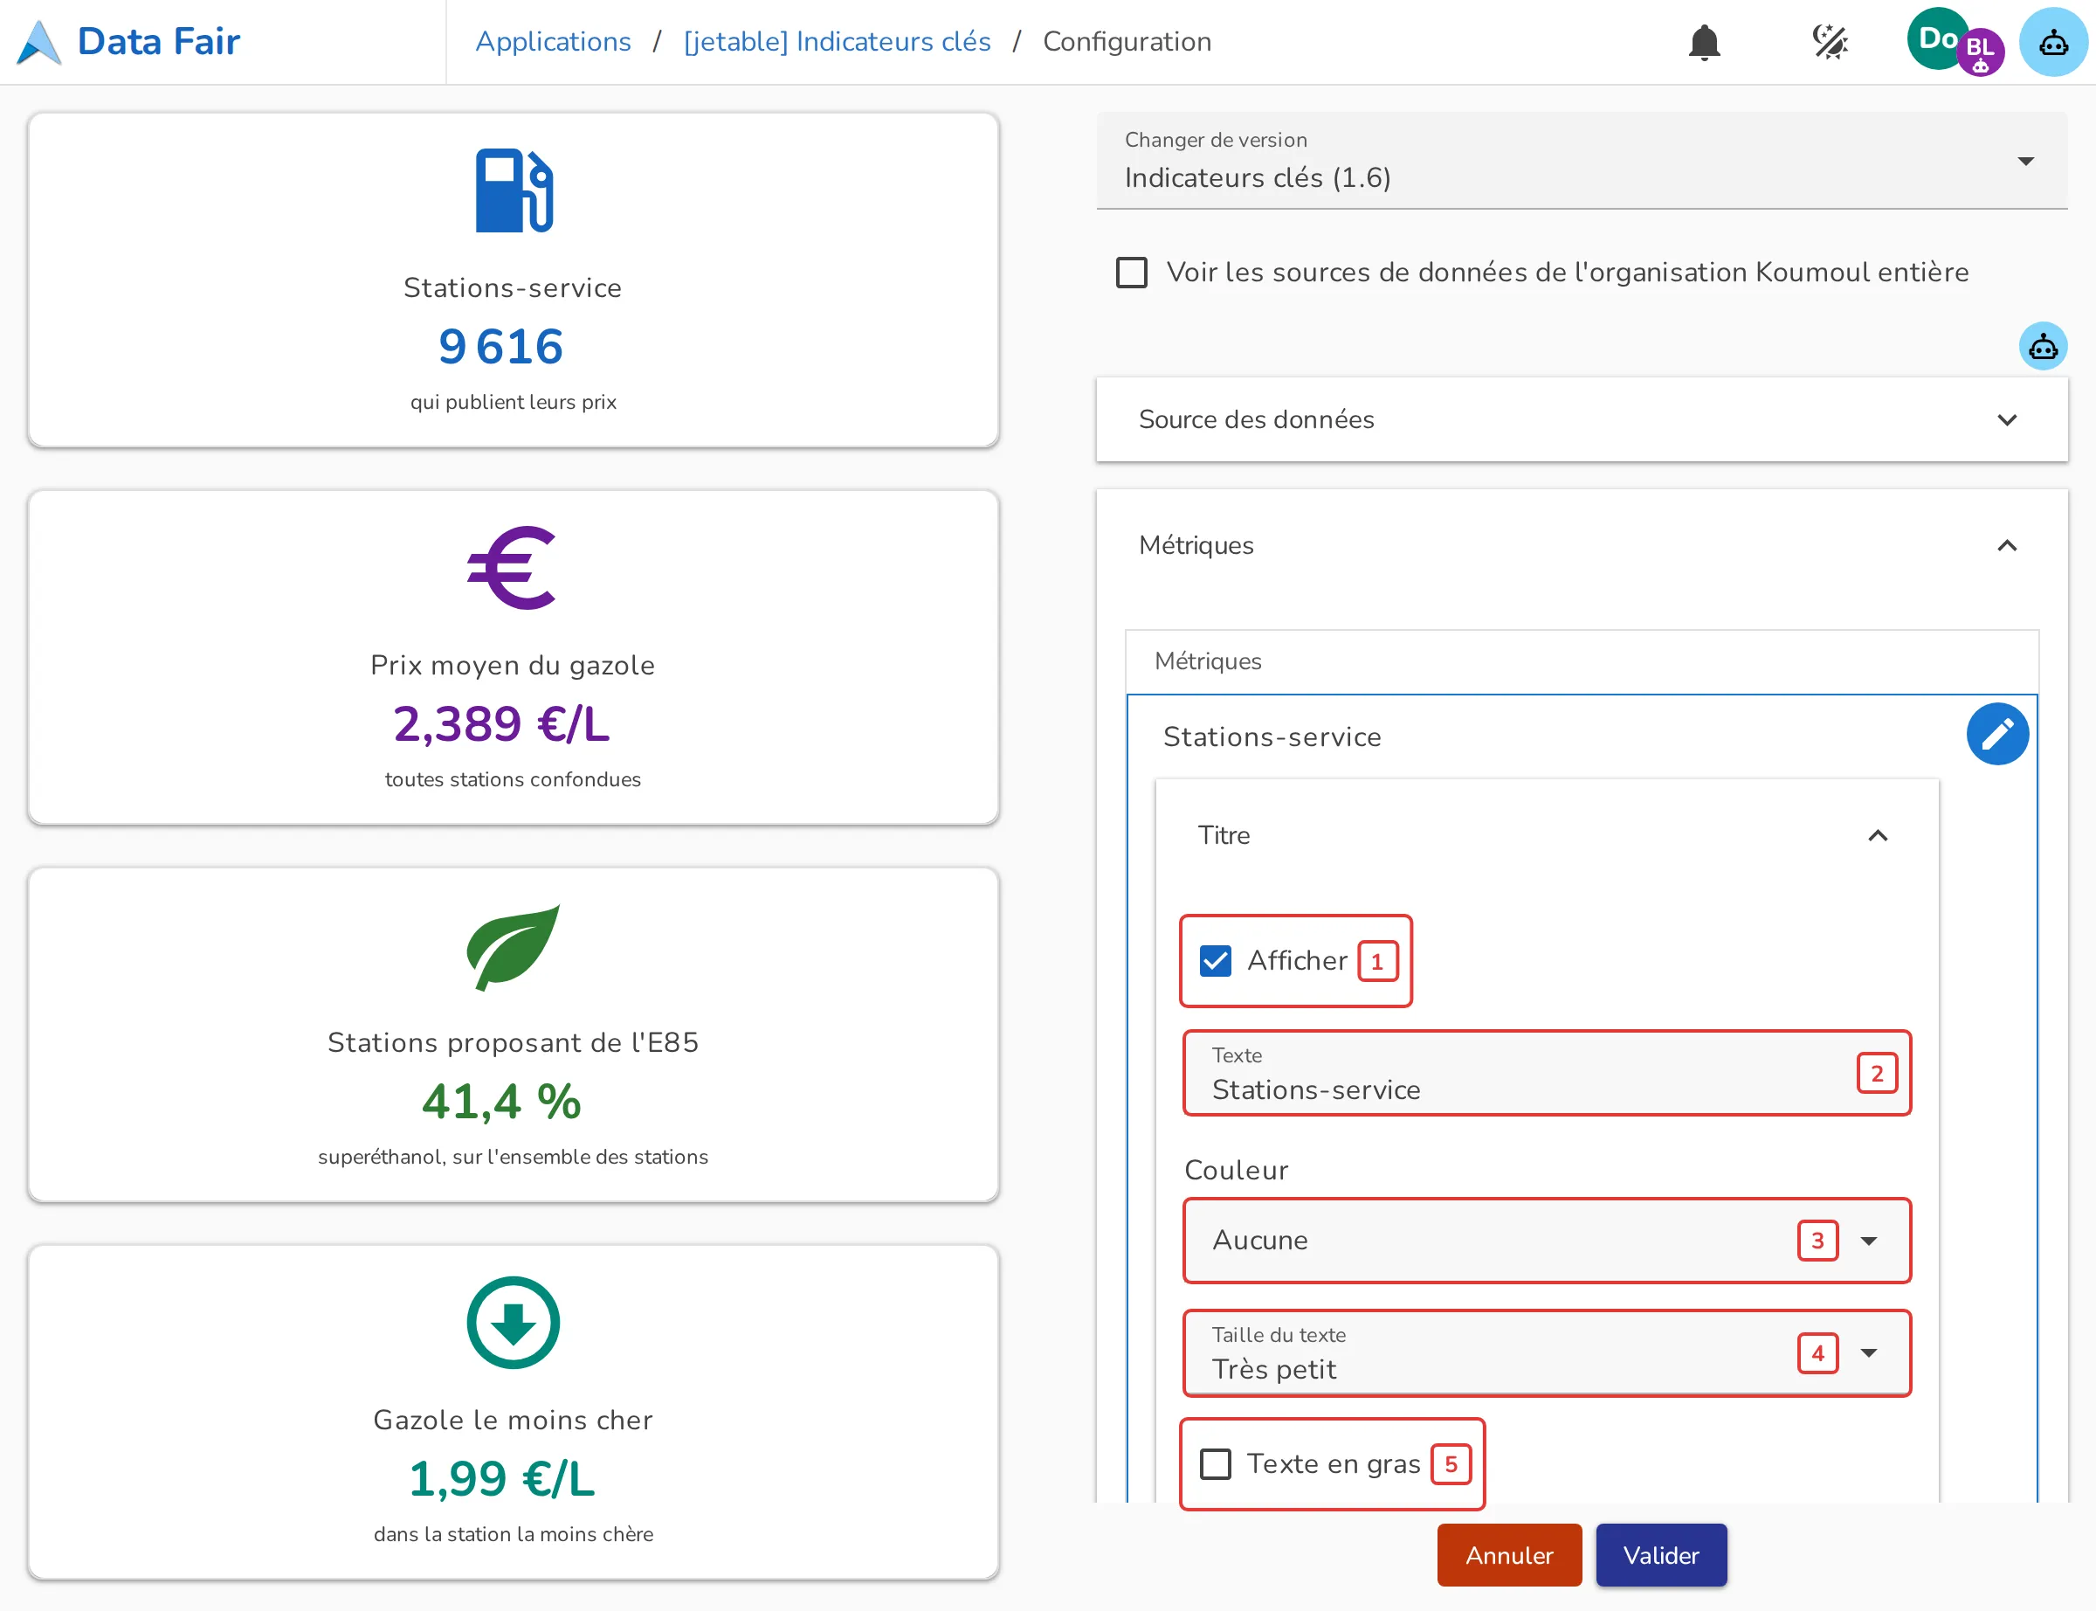Open the Changer de version dropdown
2096x1611 pixels.
click(x=1582, y=161)
